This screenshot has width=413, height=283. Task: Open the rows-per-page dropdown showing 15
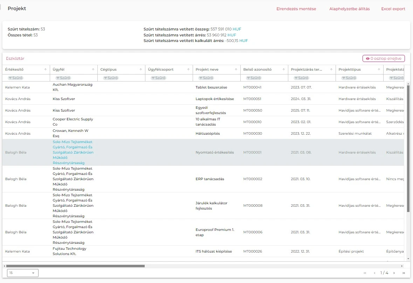(x=22, y=273)
